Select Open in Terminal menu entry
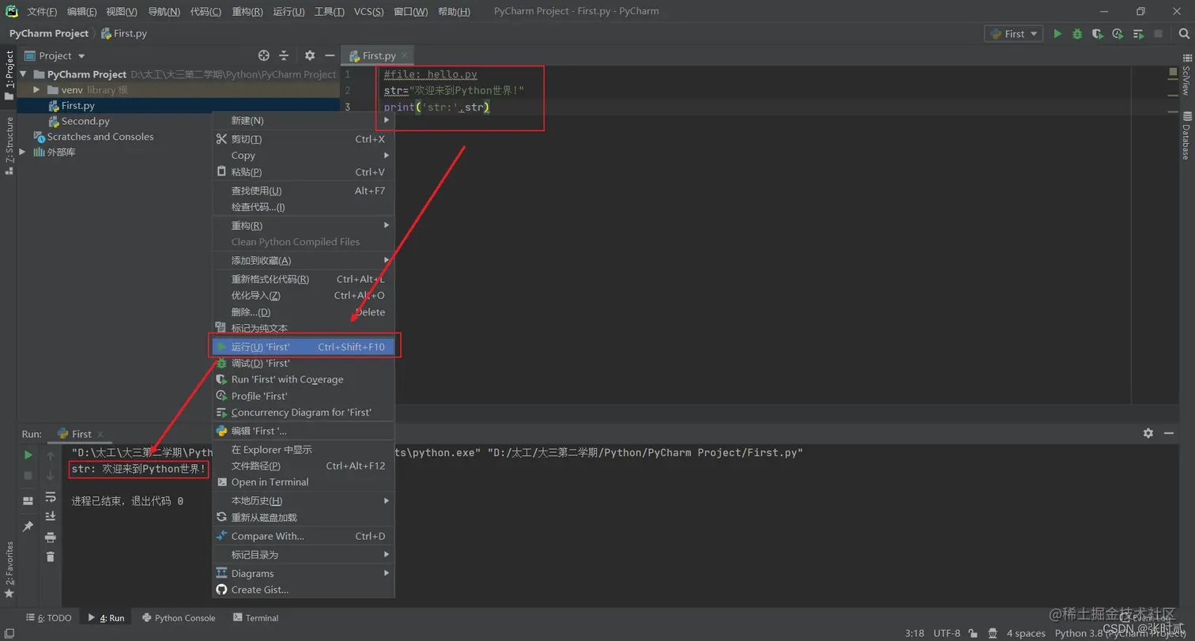 303,482
